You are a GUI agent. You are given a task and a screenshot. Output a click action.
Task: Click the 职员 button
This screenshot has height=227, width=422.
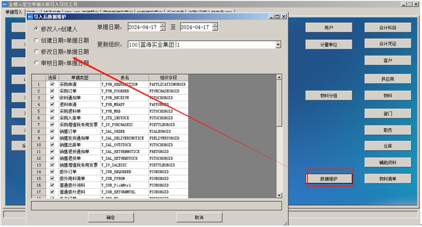(388, 130)
